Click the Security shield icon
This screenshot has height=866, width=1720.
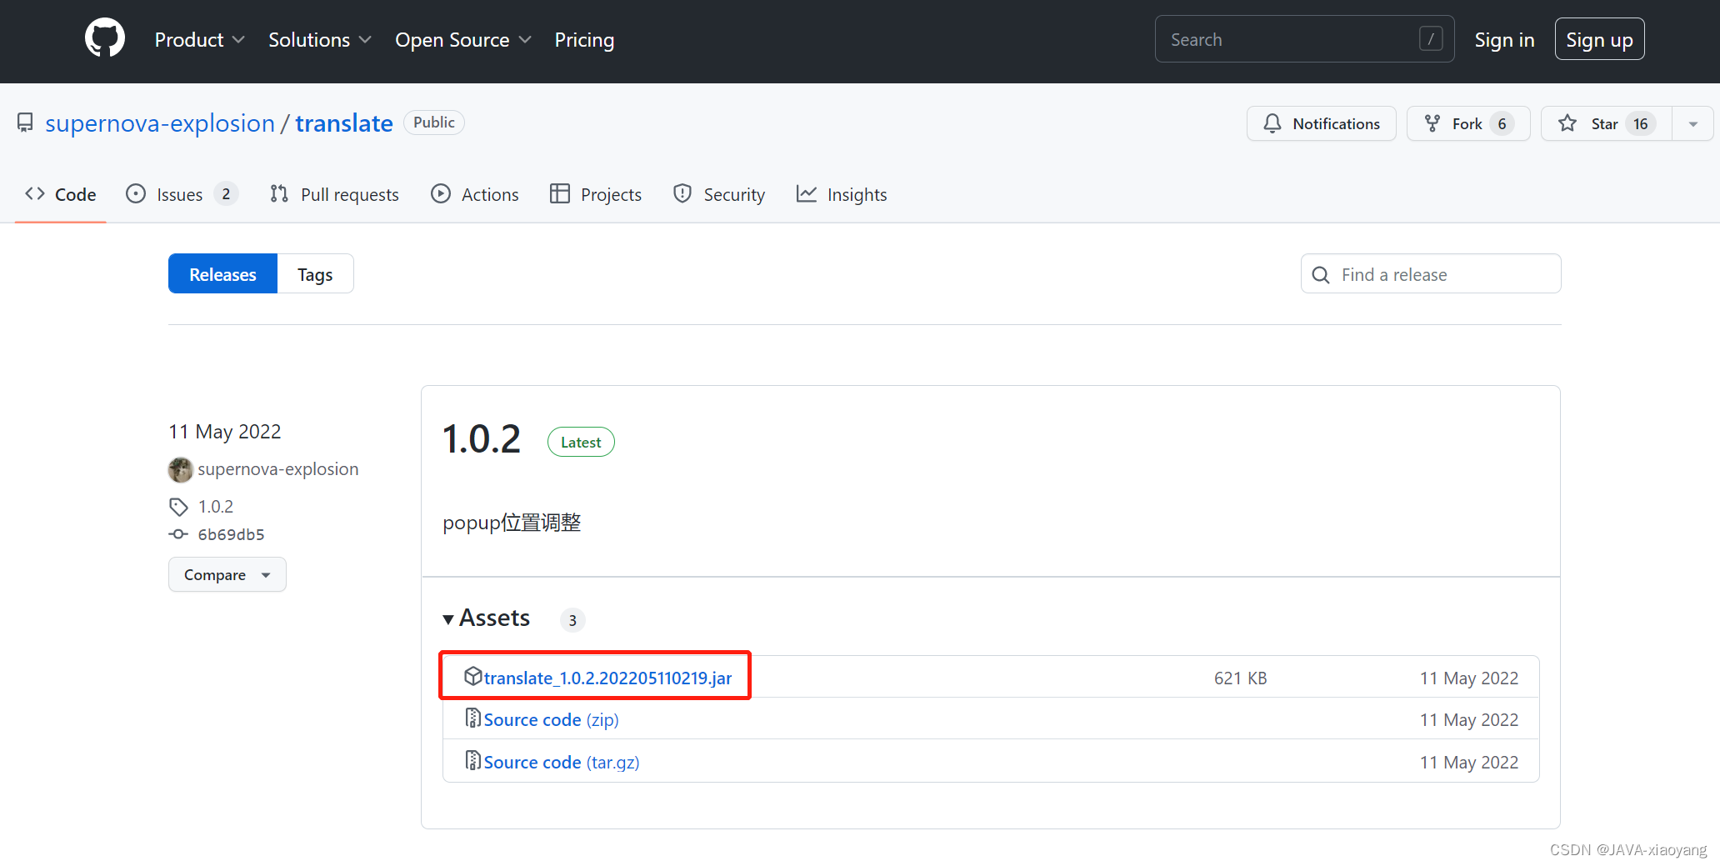pos(682,194)
